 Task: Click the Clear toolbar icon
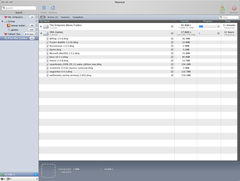click(222, 8)
